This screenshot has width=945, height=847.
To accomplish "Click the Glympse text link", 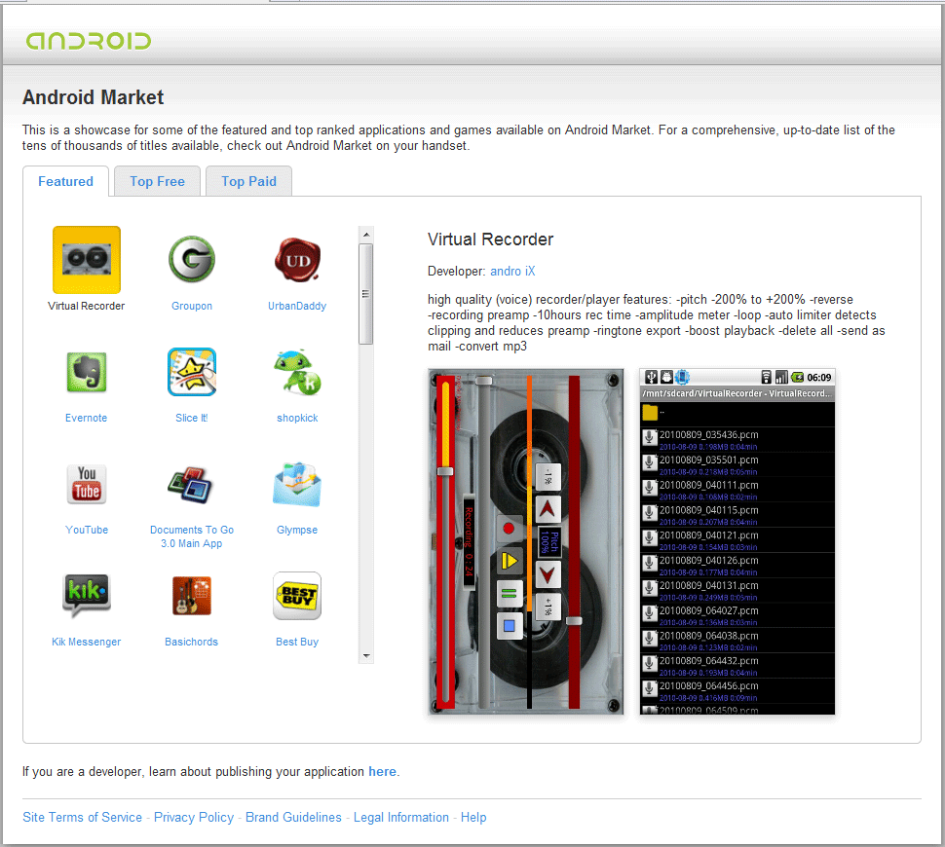I will 297,531.
